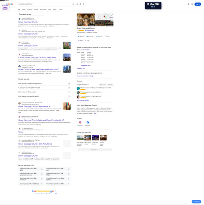The height and width of the screenshot is (205, 204).
Task: Open the Facebook profile icon
Action: (x=88, y=123)
